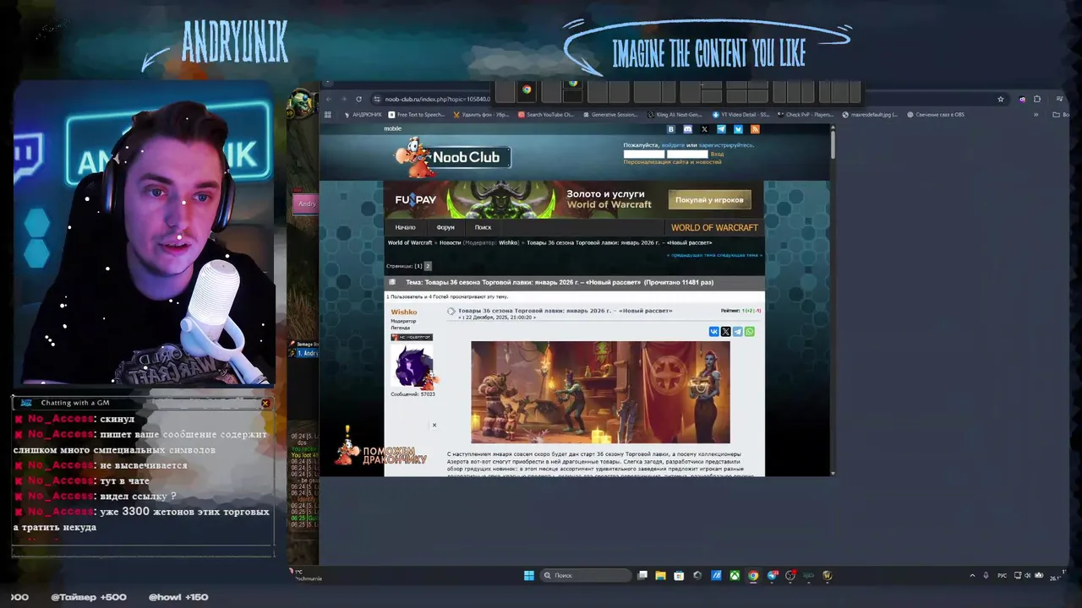Image resolution: width=1082 pixels, height=608 pixels.
Task: Open the 'Generative Session' bookmark
Action: click(609, 115)
